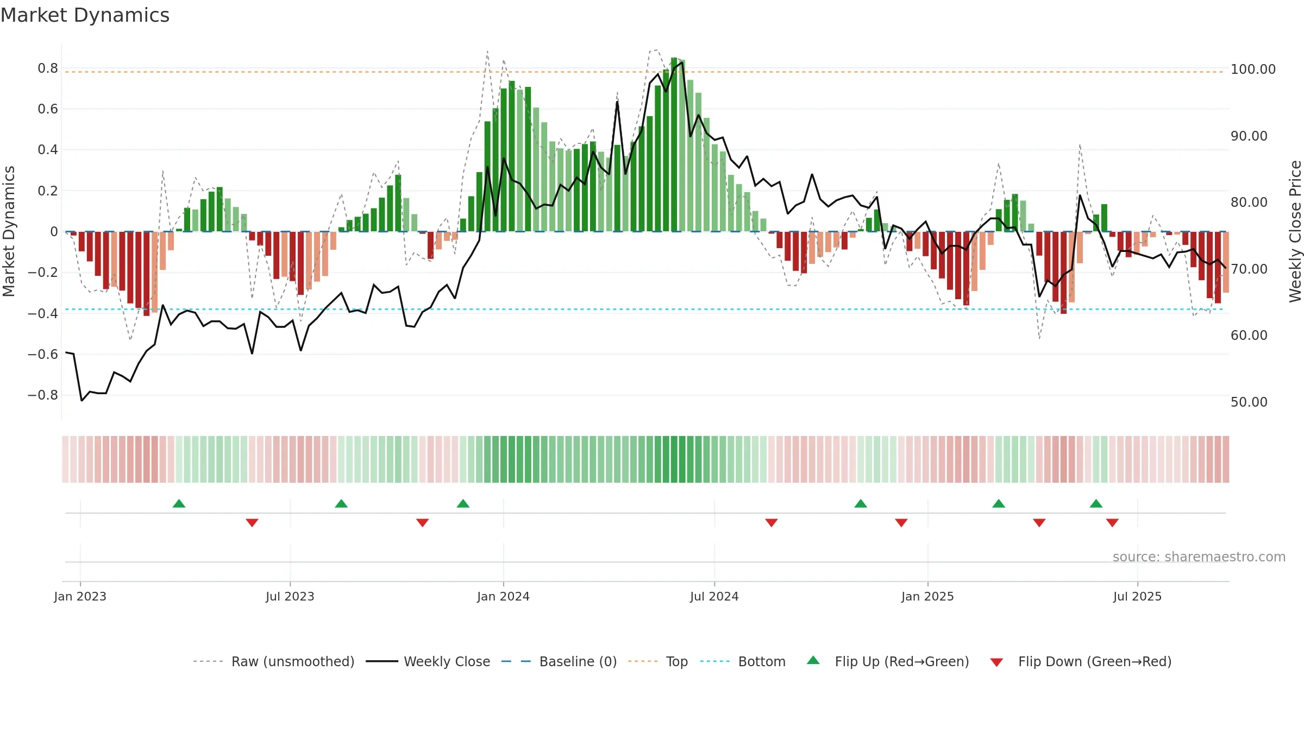Click the gray dashed Raw line legend sample
The image size is (1304, 733).
pos(208,661)
